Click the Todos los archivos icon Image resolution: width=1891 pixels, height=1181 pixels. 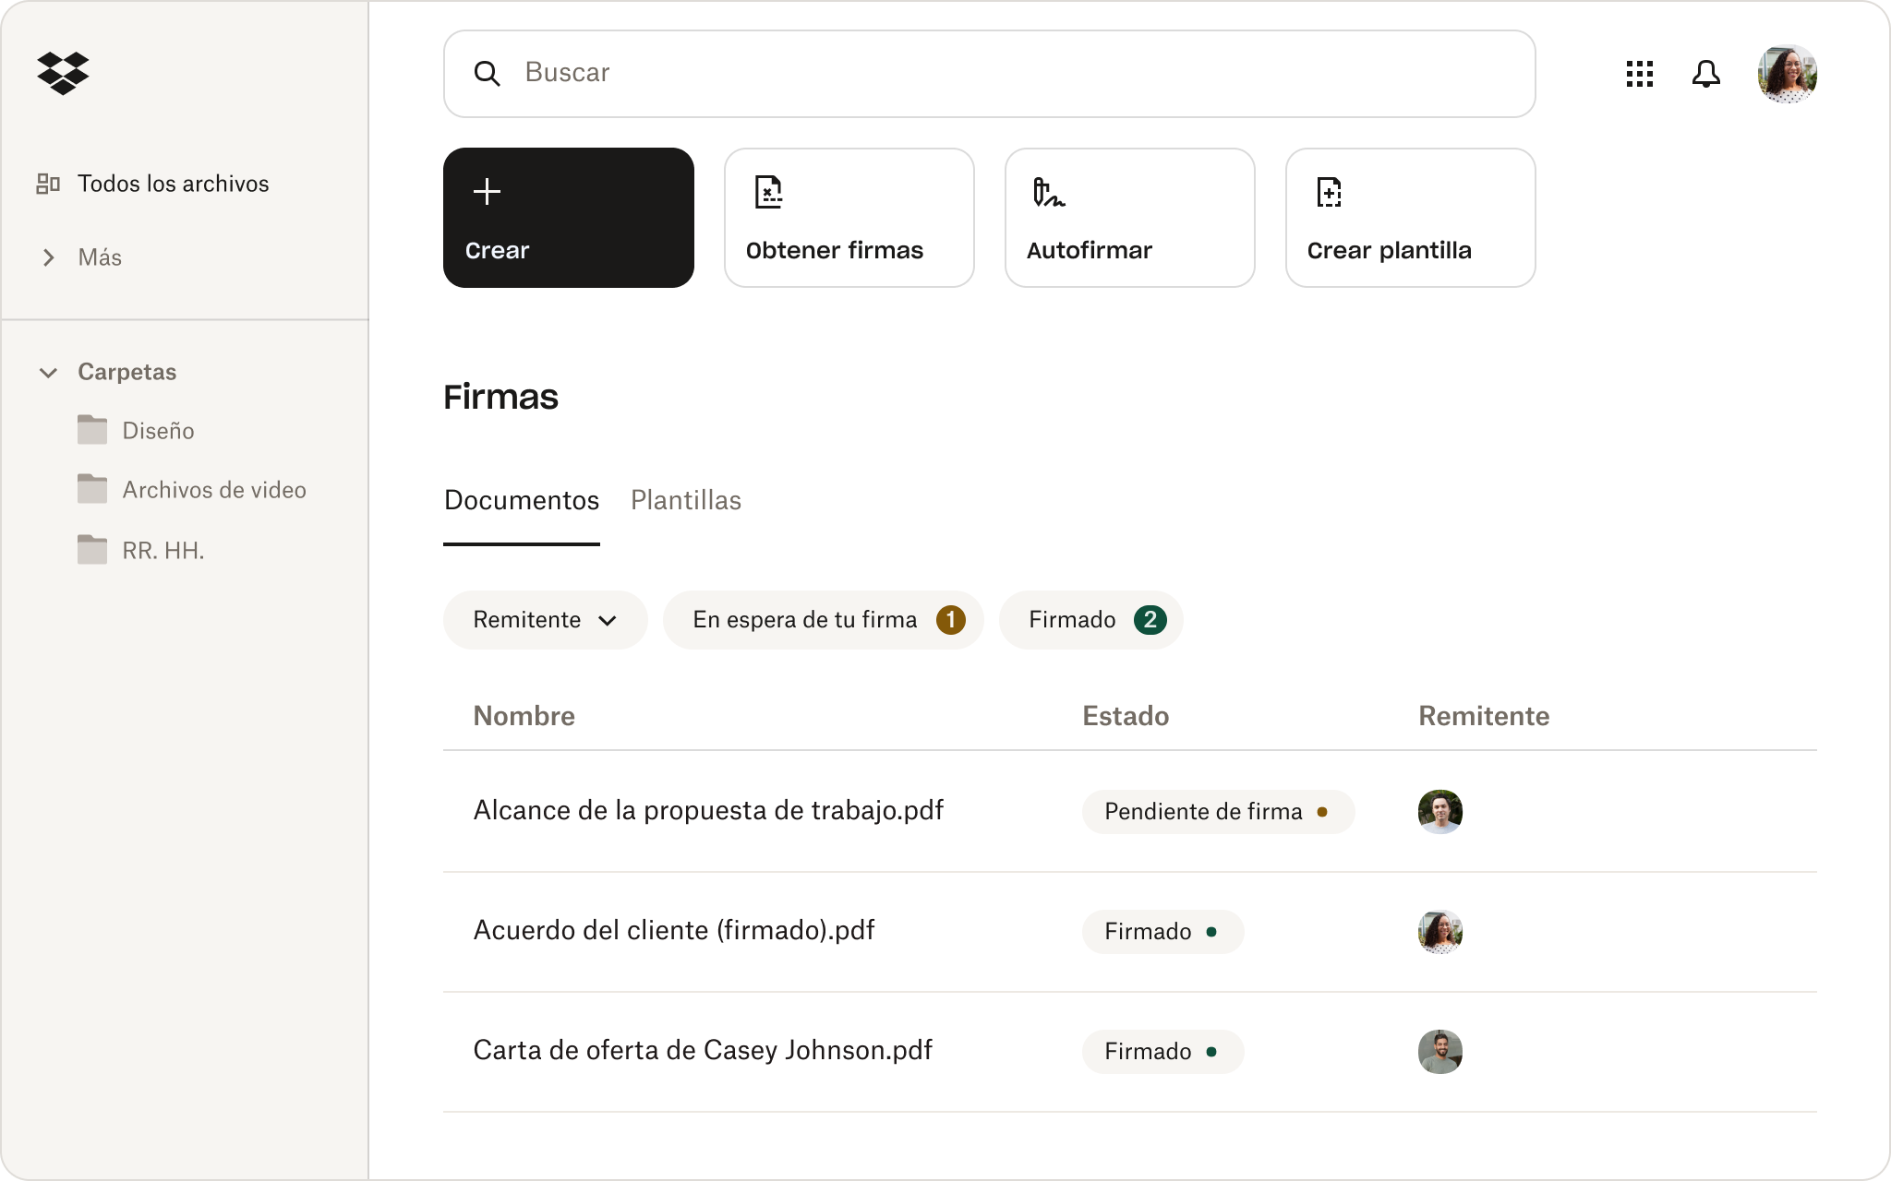[48, 184]
